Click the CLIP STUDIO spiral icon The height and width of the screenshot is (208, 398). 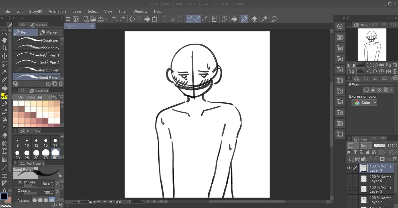coord(76,19)
